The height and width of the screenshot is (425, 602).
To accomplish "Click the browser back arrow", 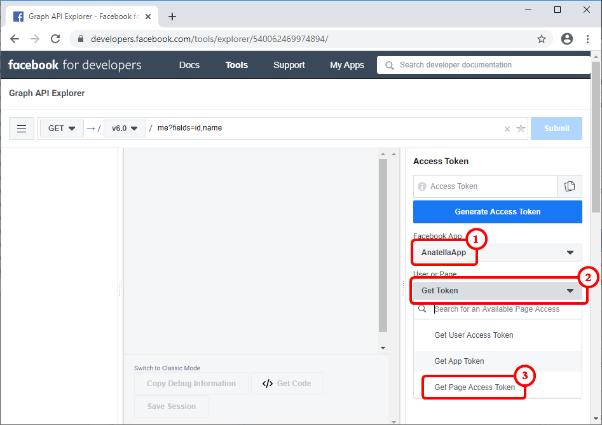I will (15, 39).
